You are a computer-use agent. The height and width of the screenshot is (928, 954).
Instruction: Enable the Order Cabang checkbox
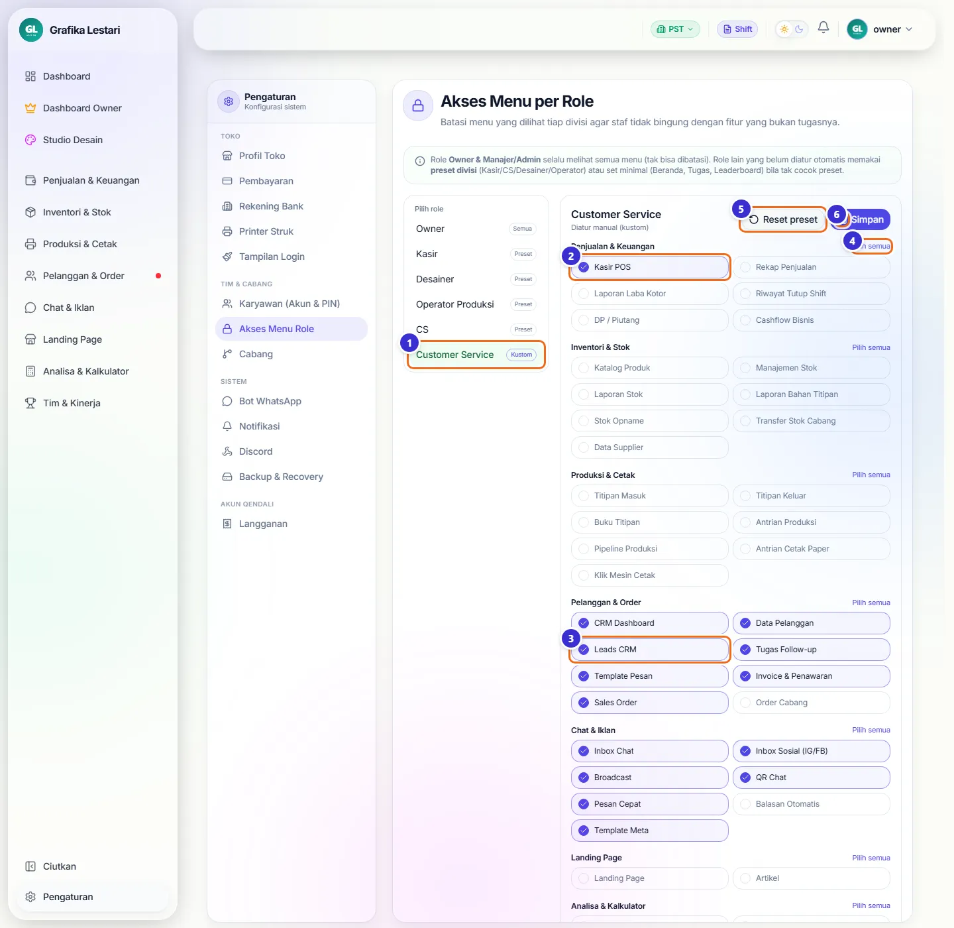coord(745,703)
